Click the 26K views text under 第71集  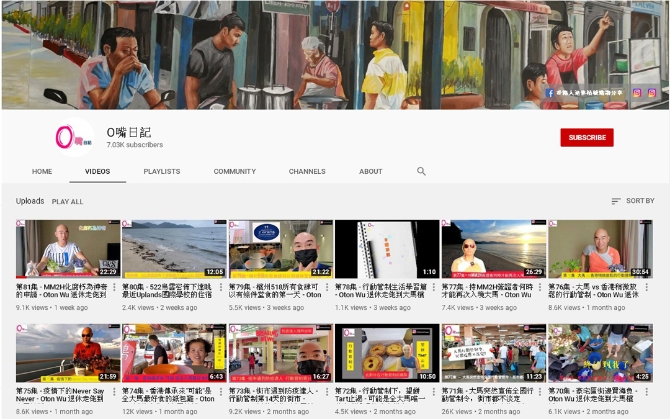457,412
